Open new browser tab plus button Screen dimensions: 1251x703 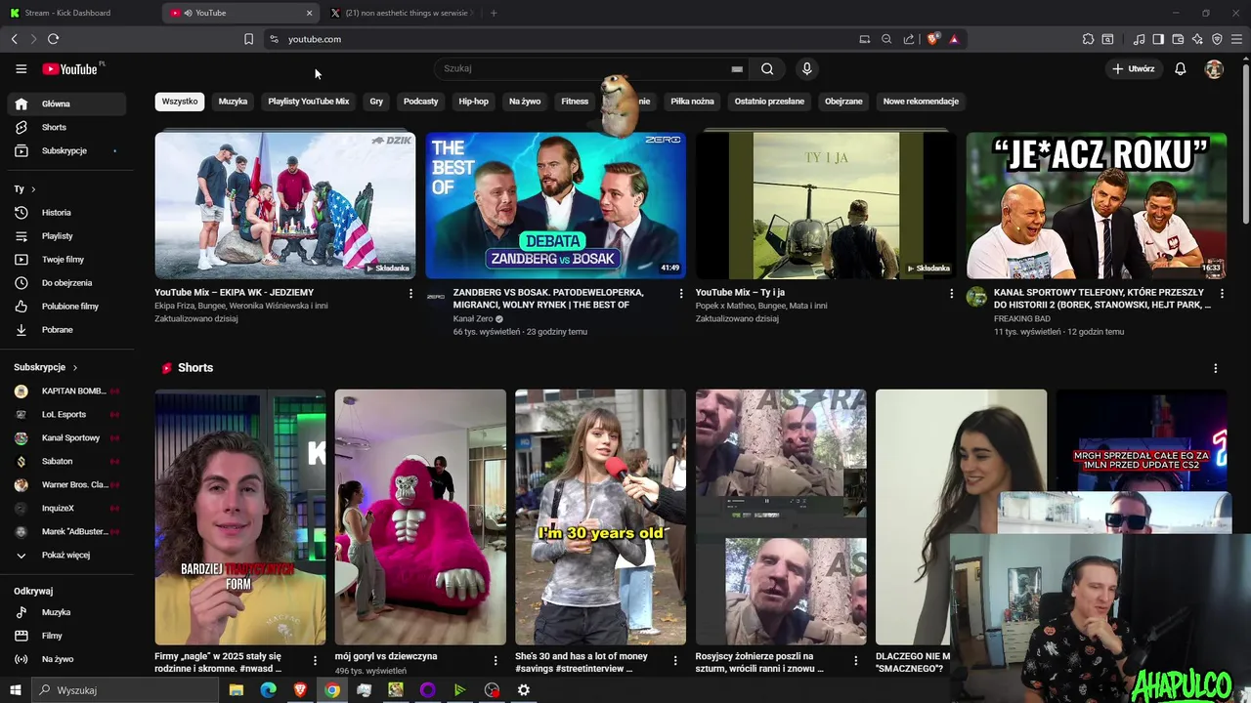click(x=494, y=13)
